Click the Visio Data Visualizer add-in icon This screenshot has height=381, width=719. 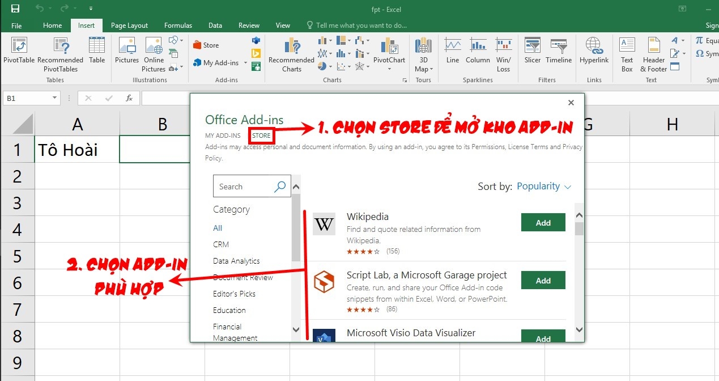pyautogui.click(x=256, y=41)
